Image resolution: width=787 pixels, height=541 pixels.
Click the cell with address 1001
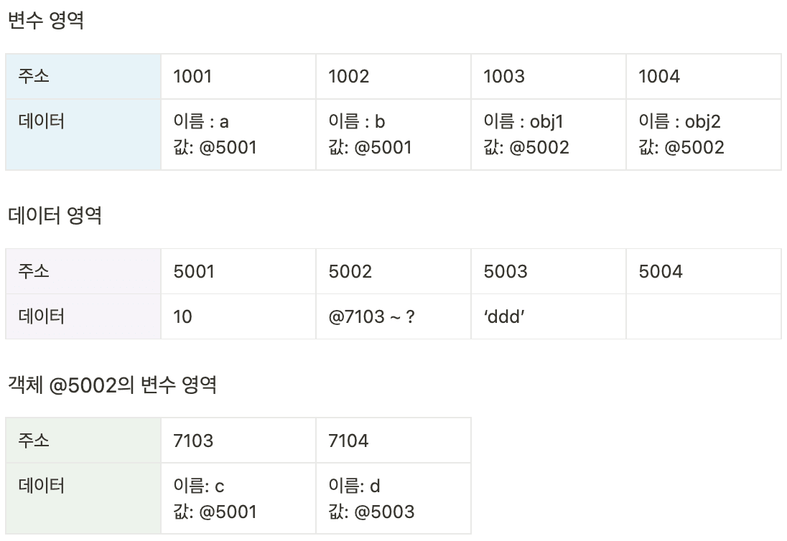[238, 77]
